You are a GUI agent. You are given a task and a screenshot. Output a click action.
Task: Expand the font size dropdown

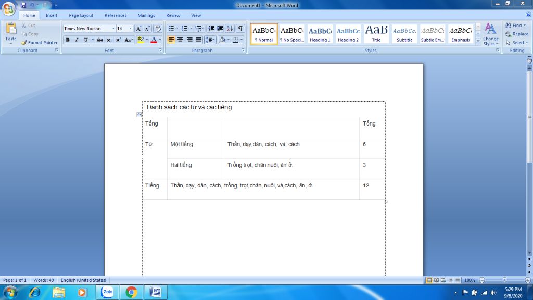coord(130,29)
